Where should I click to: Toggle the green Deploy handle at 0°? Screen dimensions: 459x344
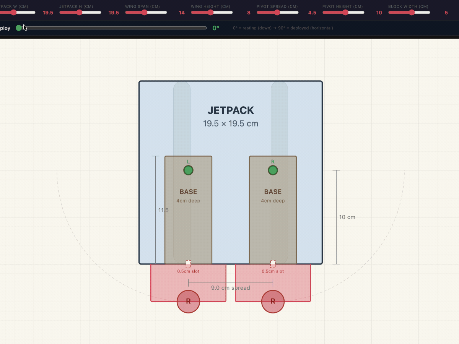19,28
